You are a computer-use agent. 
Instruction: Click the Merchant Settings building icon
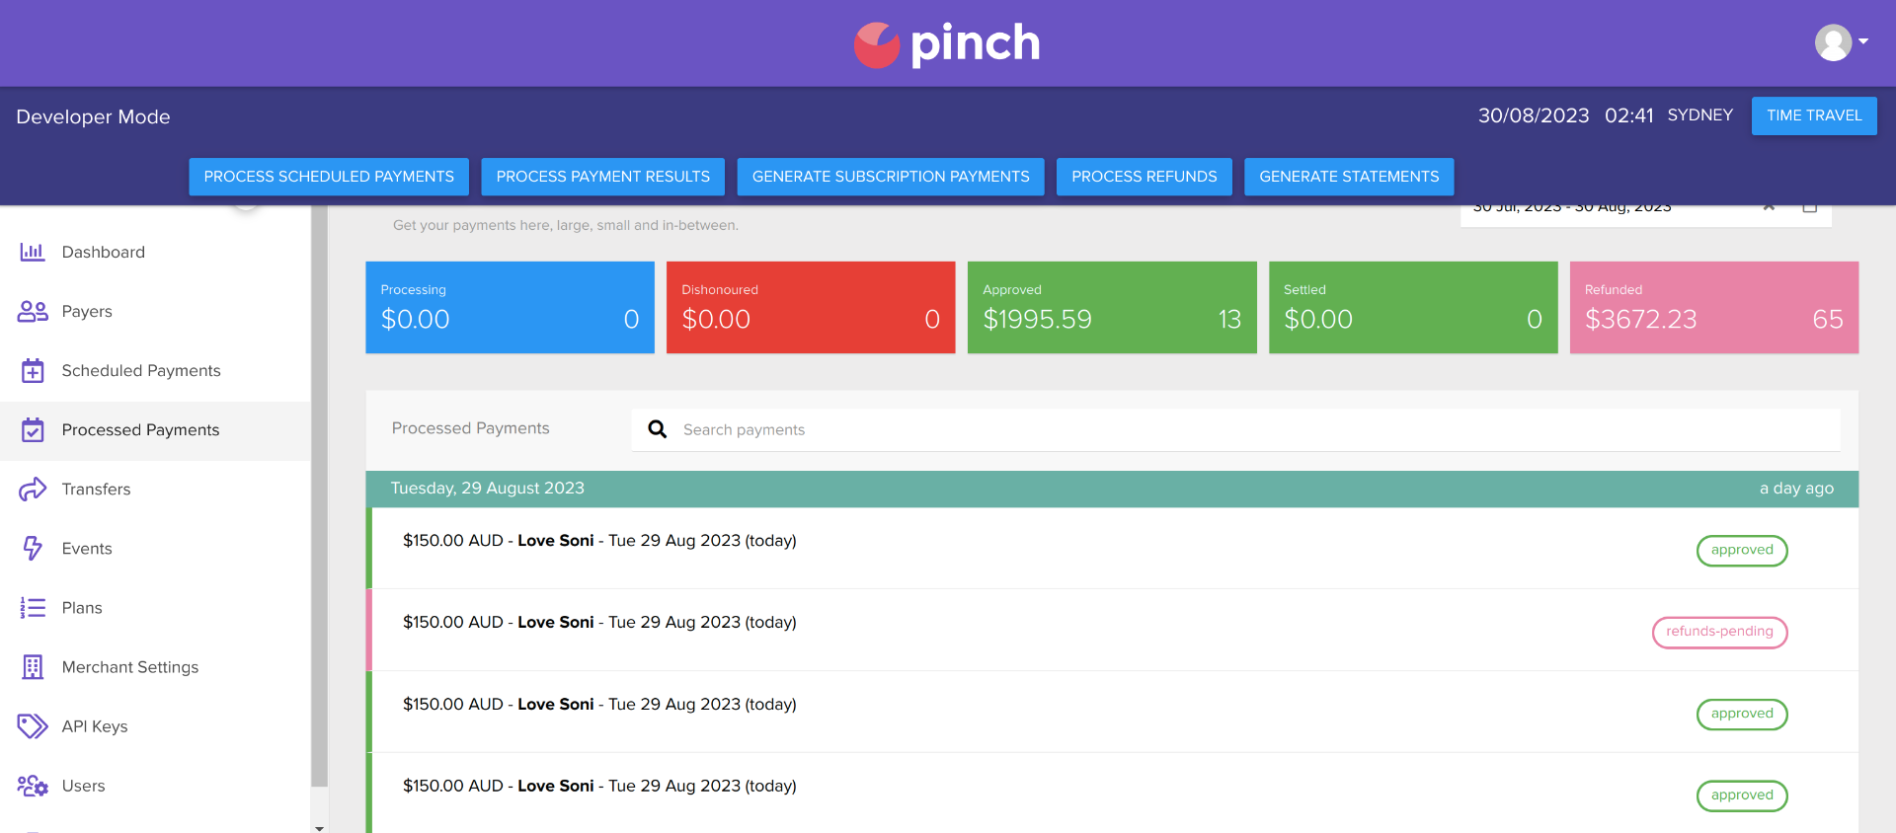point(33,667)
